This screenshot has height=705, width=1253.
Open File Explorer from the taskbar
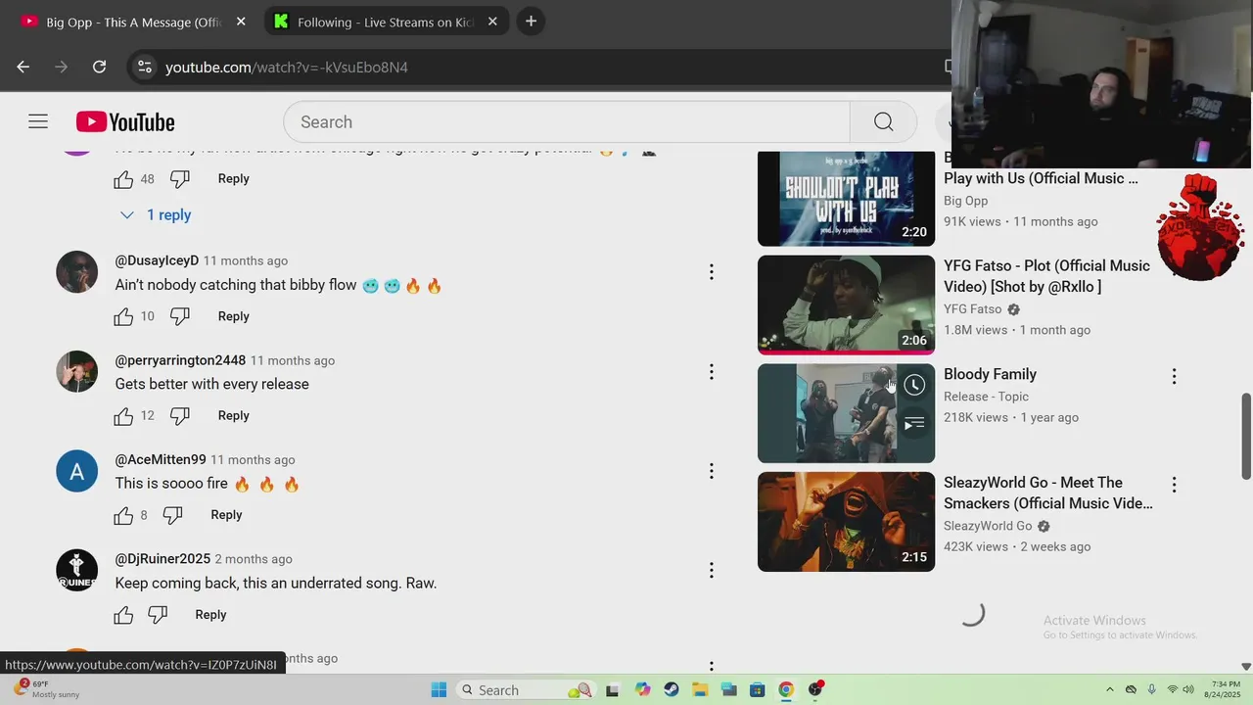pos(700,689)
